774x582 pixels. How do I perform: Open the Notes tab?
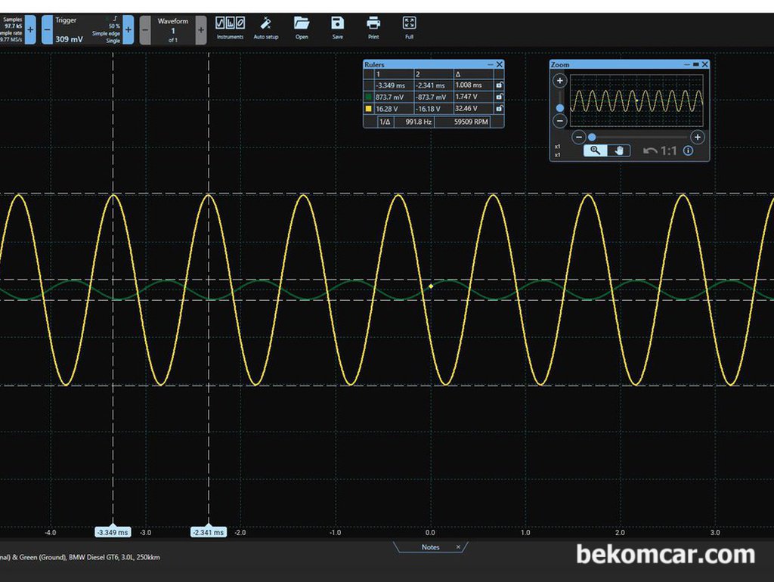(x=430, y=547)
